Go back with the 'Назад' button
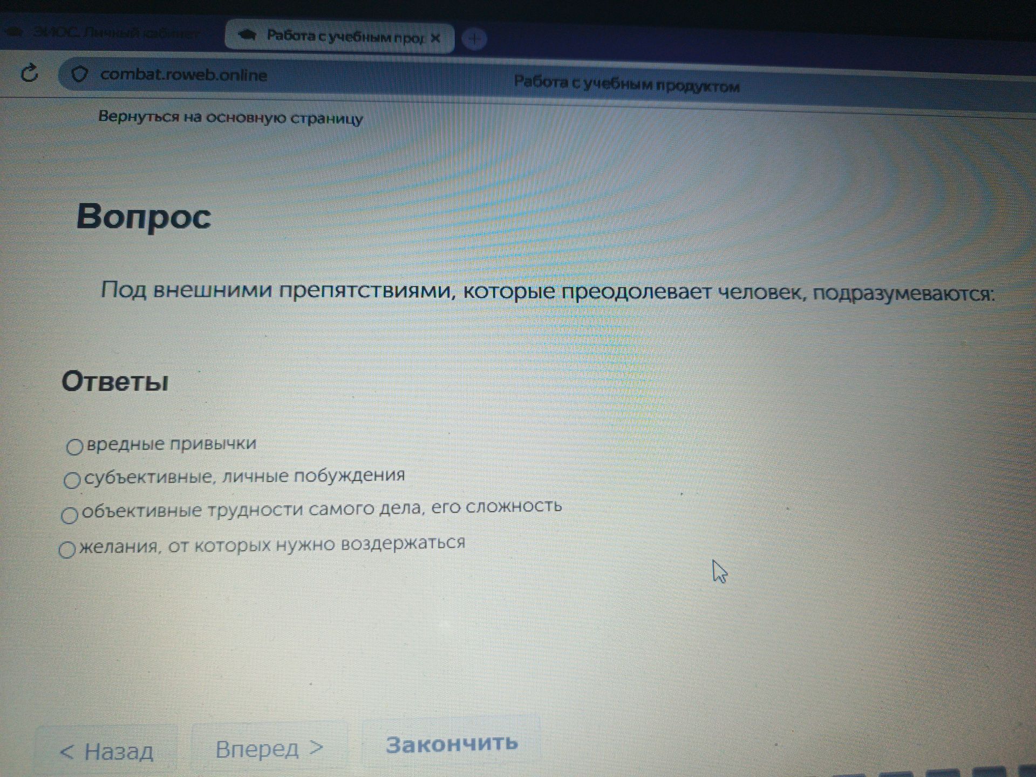The height and width of the screenshot is (777, 1036). pyautogui.click(x=107, y=752)
